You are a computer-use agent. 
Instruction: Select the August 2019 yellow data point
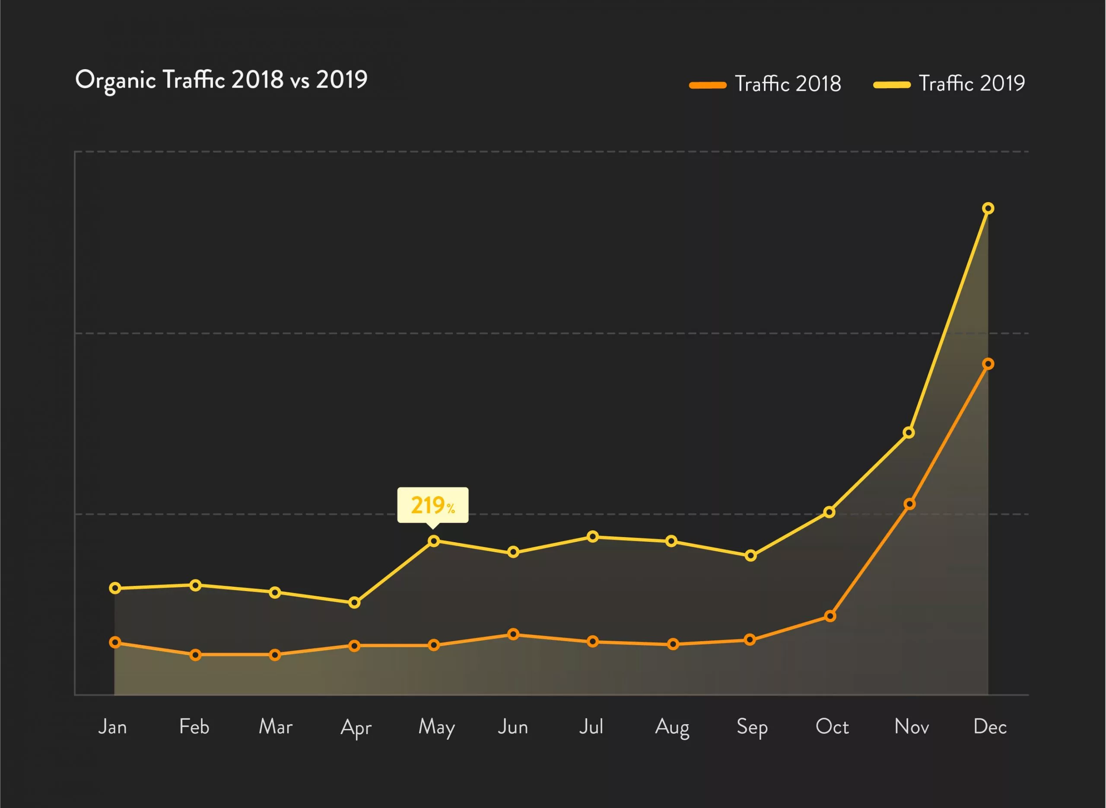coord(672,541)
